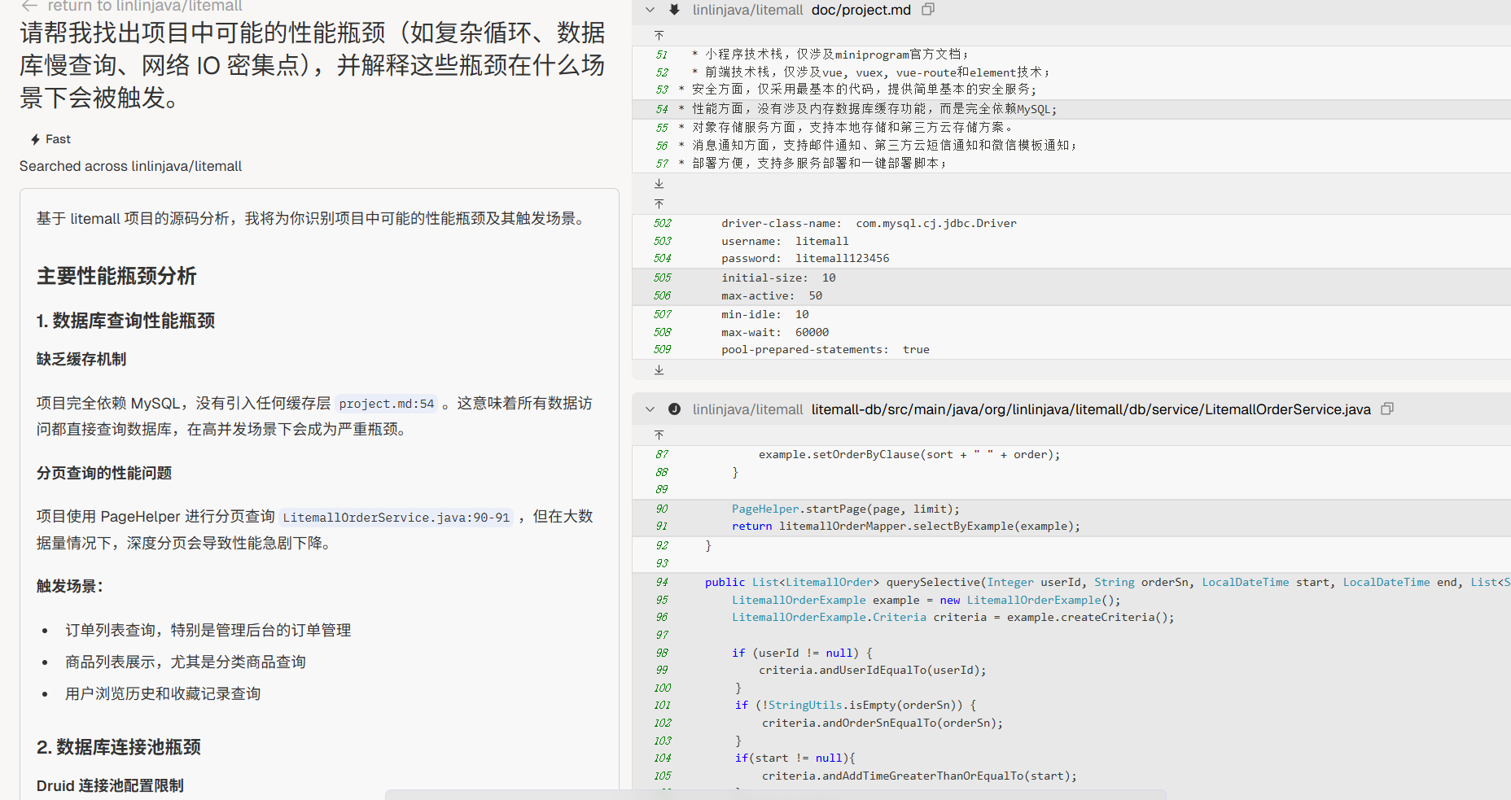Load lines above line 51 in project.md
Screen dimensions: 1511x800
click(659, 36)
